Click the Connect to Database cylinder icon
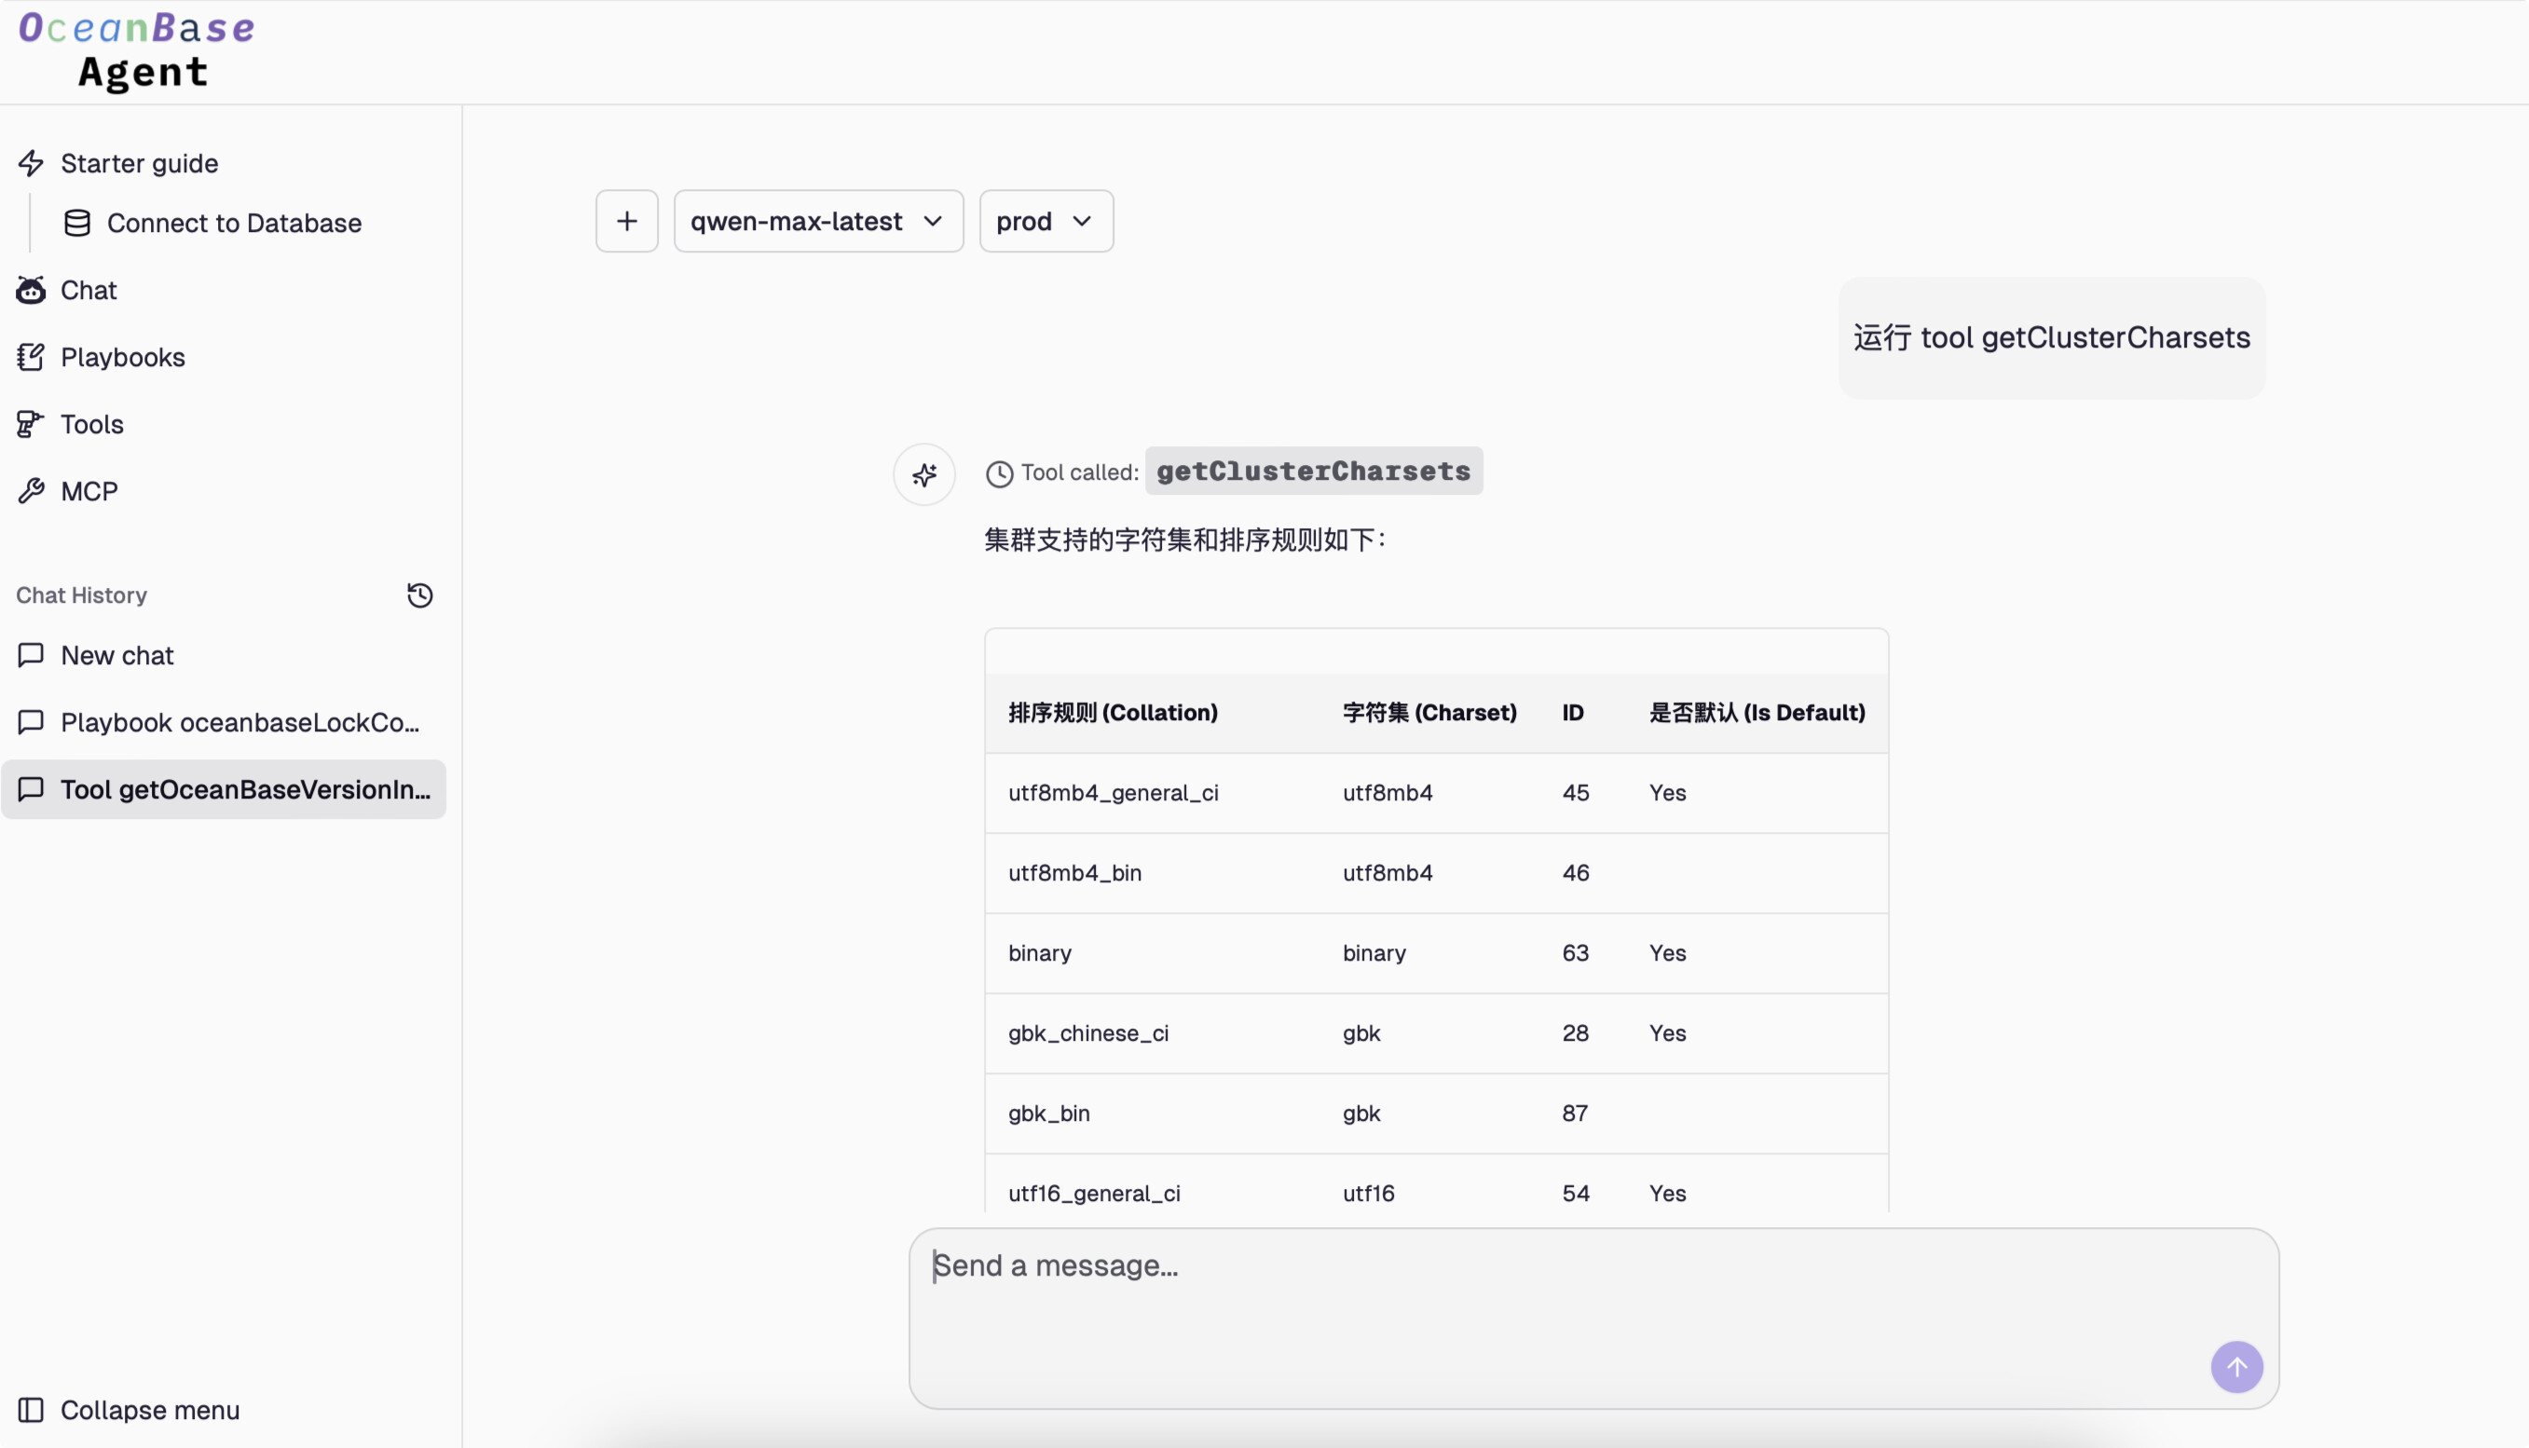 (x=77, y=223)
